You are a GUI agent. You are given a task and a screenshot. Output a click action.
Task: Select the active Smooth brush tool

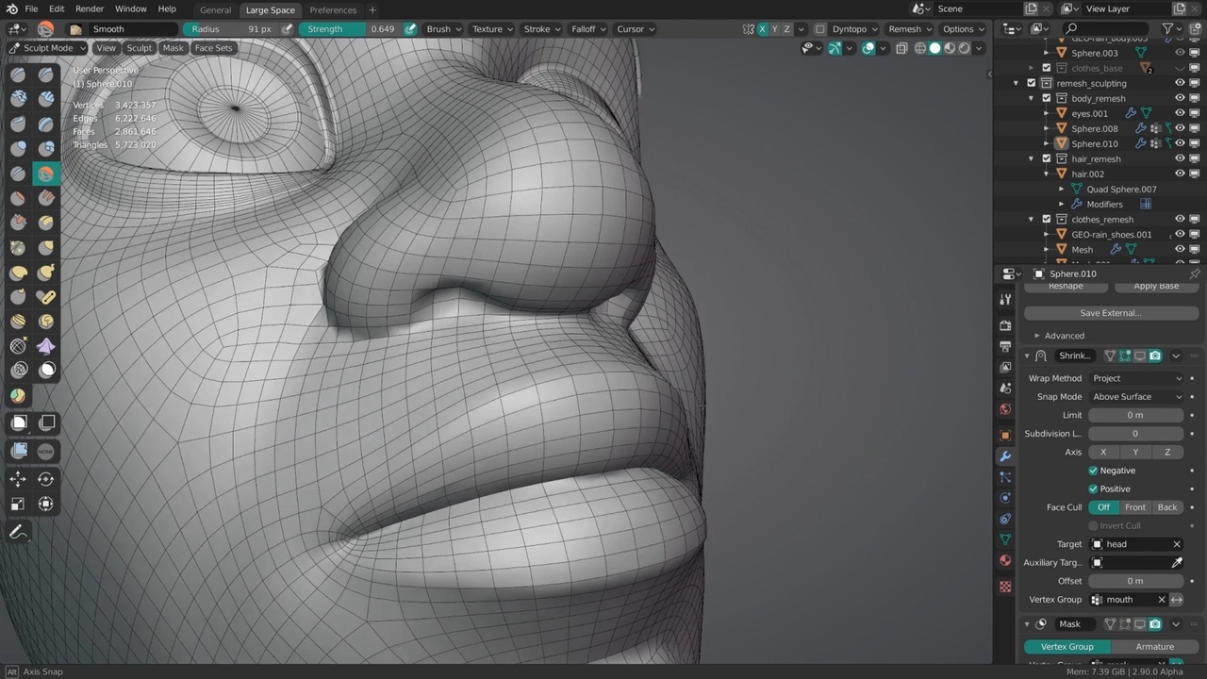[45, 174]
